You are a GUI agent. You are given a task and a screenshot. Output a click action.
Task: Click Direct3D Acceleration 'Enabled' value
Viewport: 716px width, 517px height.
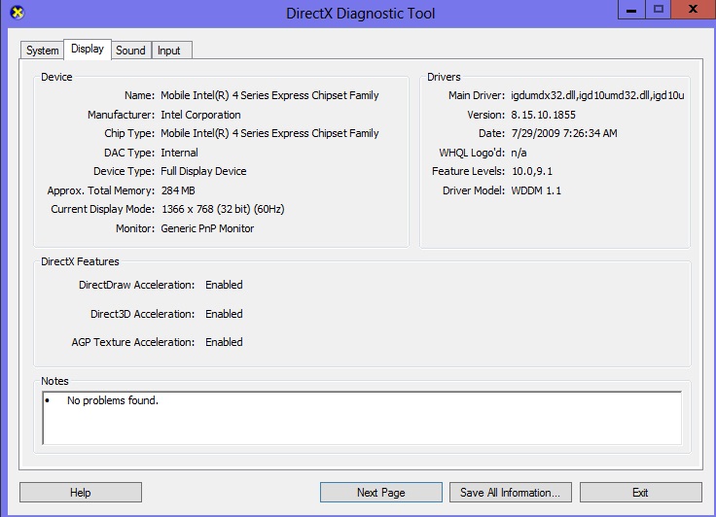pyautogui.click(x=224, y=314)
